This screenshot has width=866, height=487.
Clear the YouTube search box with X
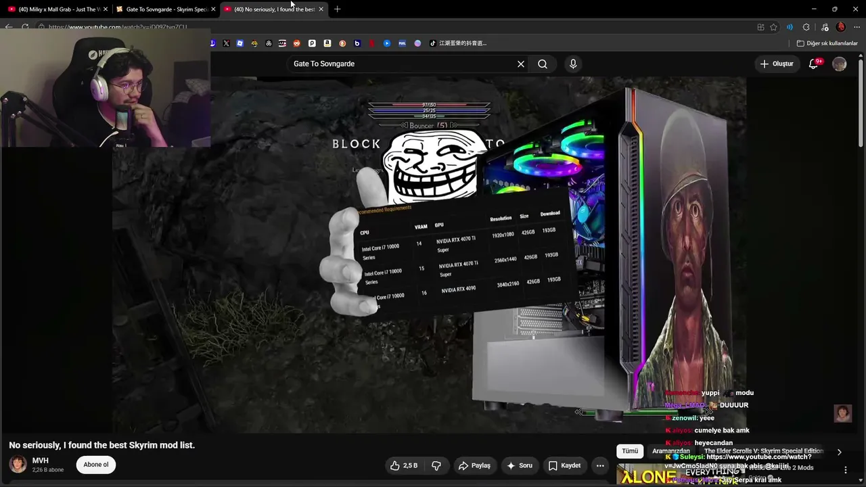pyautogui.click(x=521, y=64)
